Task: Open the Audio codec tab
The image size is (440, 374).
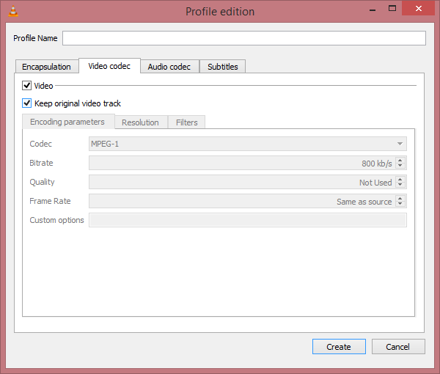Action: tap(169, 67)
